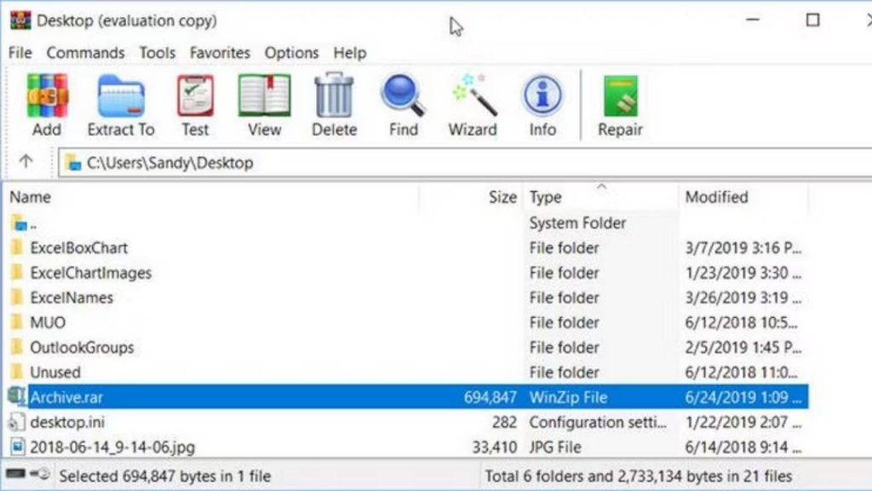Sort files by Size column header
The image size is (872, 491).
tap(502, 197)
